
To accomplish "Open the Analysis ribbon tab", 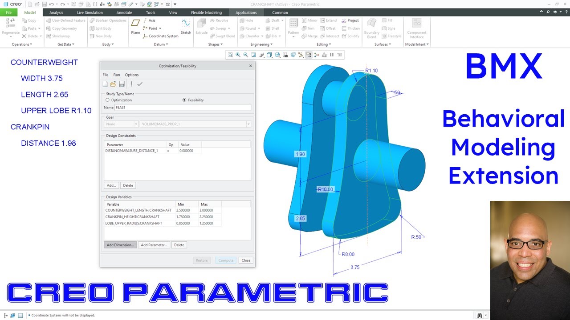I will pyautogui.click(x=56, y=12).
